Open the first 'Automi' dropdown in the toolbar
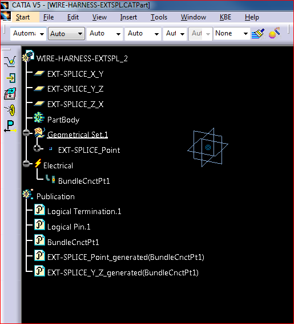The width and height of the screenshot is (294, 324). tap(28, 33)
